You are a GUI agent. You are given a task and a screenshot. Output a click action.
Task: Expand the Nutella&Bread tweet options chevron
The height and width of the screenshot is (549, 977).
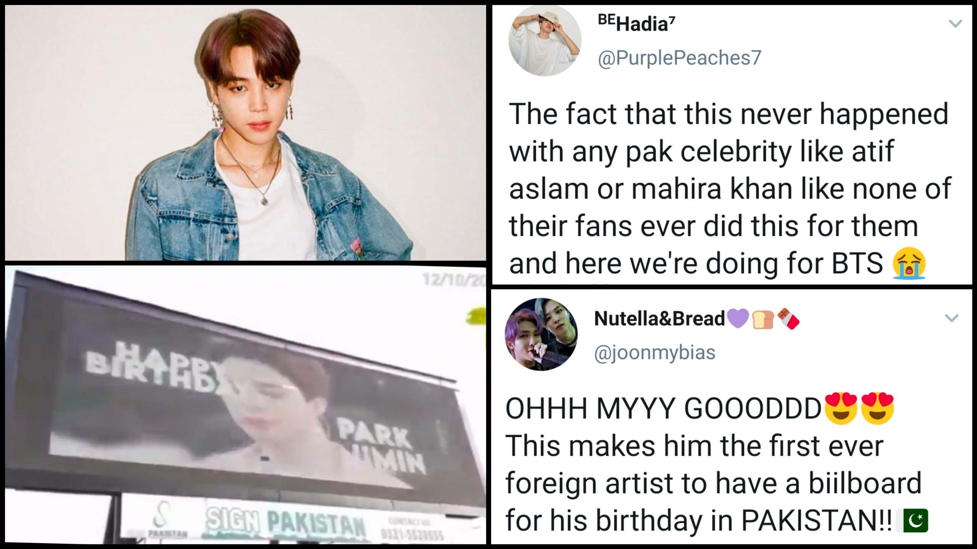click(x=951, y=318)
